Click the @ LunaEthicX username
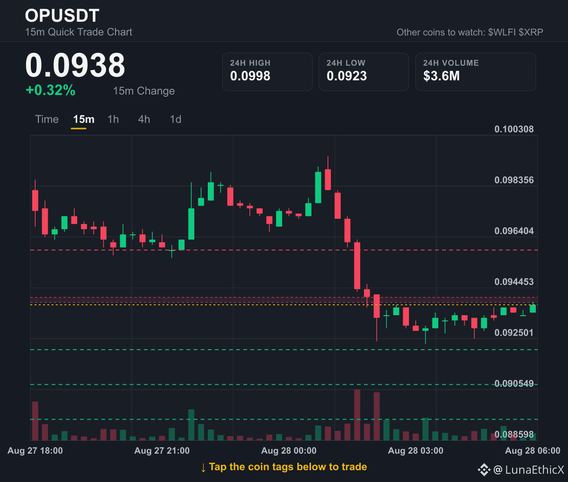Screen dimensions: 568x482 529,470
